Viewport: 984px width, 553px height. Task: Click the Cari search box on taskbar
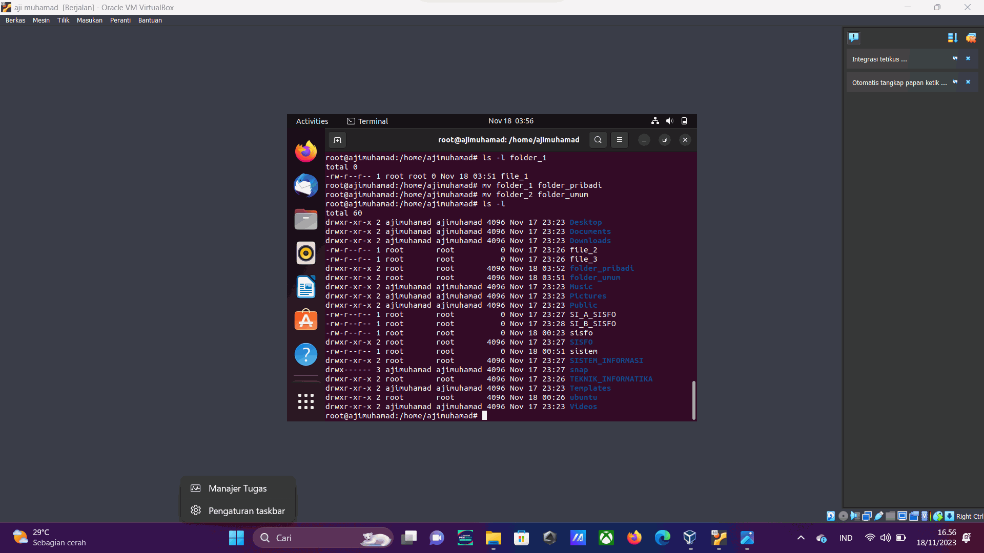tap(323, 538)
